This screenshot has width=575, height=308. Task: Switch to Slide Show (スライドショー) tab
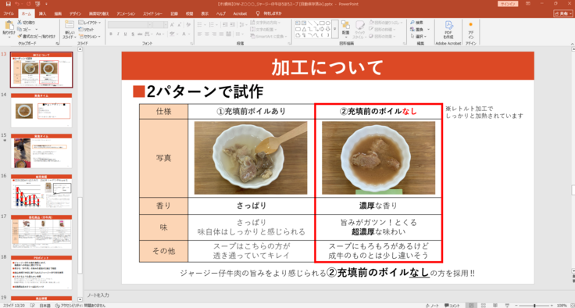152,13
